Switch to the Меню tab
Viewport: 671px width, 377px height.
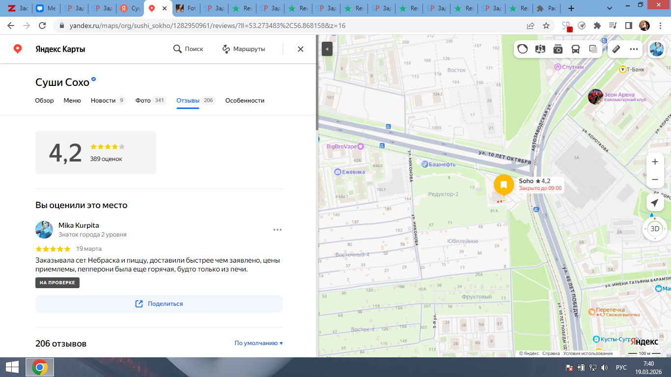72,101
